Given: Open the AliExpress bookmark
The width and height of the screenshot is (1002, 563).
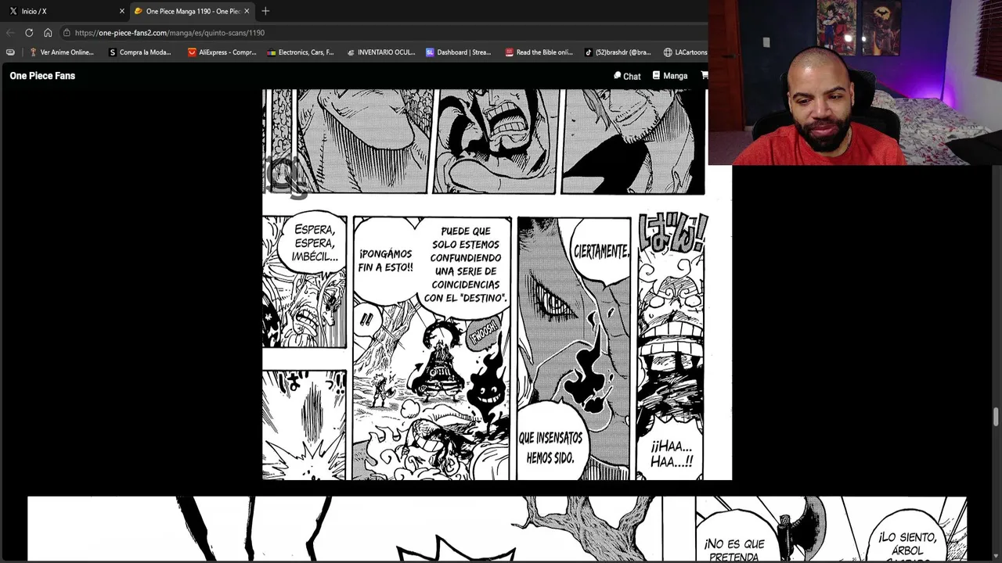Looking at the screenshot, I should click(x=222, y=52).
